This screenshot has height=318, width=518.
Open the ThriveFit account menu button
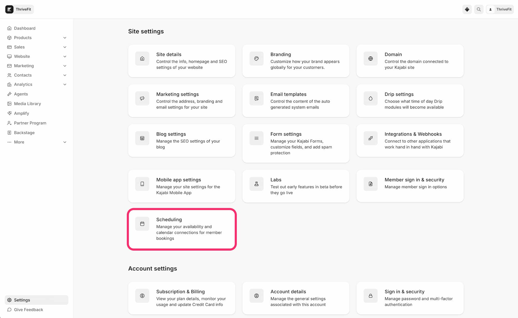[500, 9]
